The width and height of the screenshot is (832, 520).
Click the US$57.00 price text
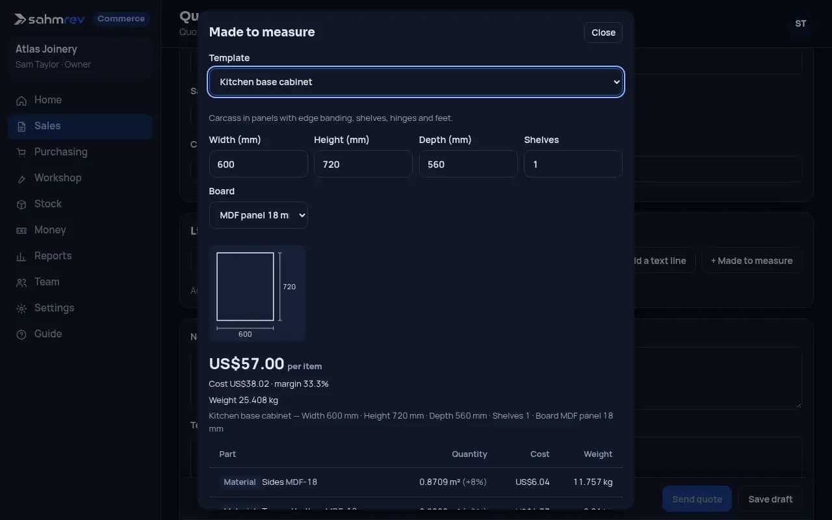[246, 363]
